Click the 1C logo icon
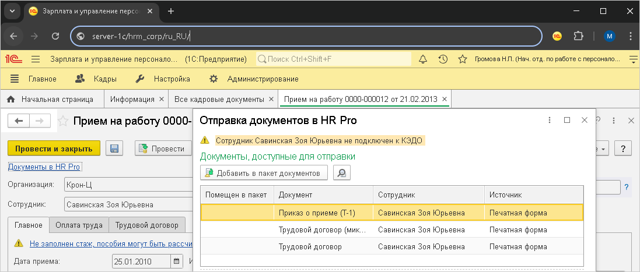This screenshot has height=272, width=640. click(x=13, y=59)
